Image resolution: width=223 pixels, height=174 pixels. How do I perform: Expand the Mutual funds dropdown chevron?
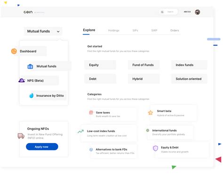58,32
